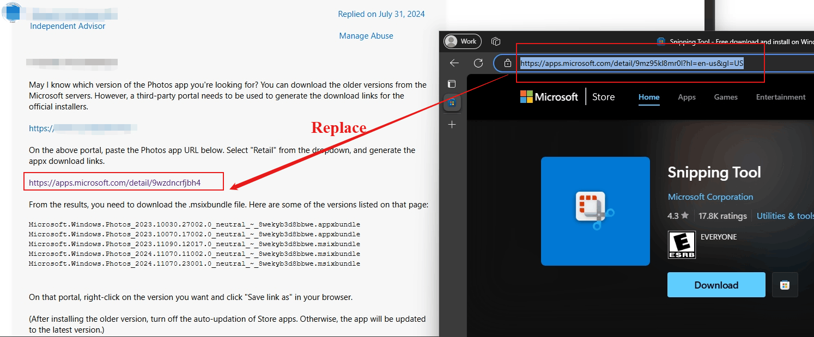Click the Microsoft logo in Store header
Viewport: 814px width, 337px height.
point(549,97)
